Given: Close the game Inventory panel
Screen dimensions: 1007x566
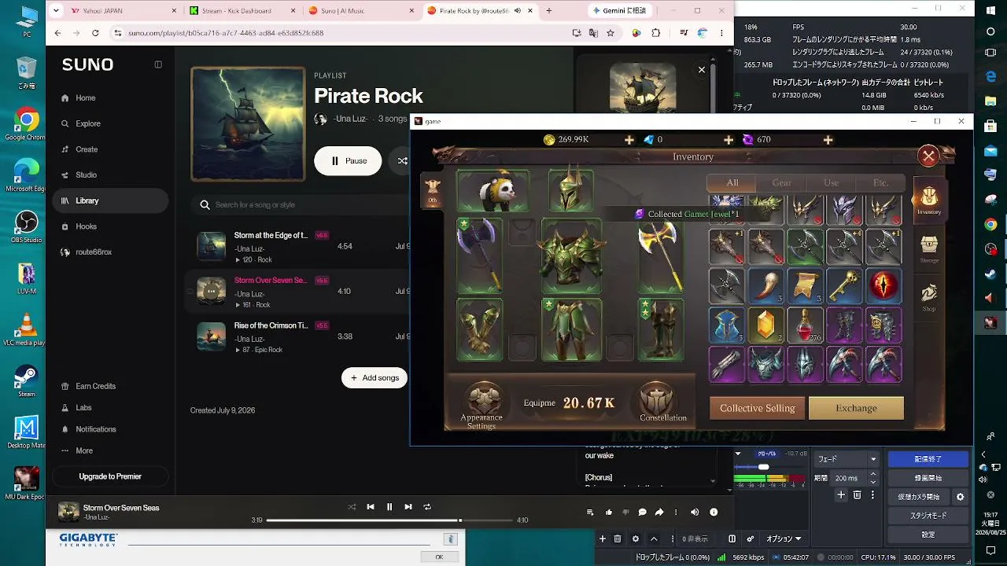Looking at the screenshot, I should pos(928,156).
